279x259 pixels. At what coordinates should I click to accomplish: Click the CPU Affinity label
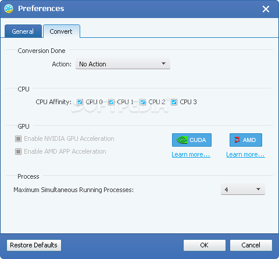click(53, 102)
